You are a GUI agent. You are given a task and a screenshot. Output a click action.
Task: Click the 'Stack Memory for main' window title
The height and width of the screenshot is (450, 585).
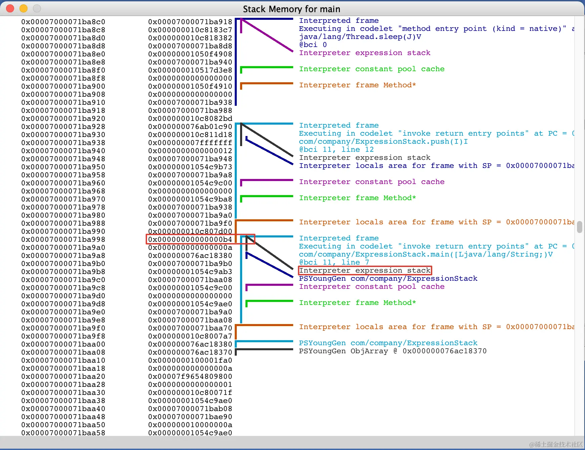coord(291,9)
